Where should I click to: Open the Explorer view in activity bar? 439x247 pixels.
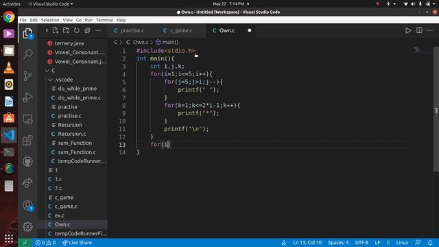pyautogui.click(x=27, y=34)
